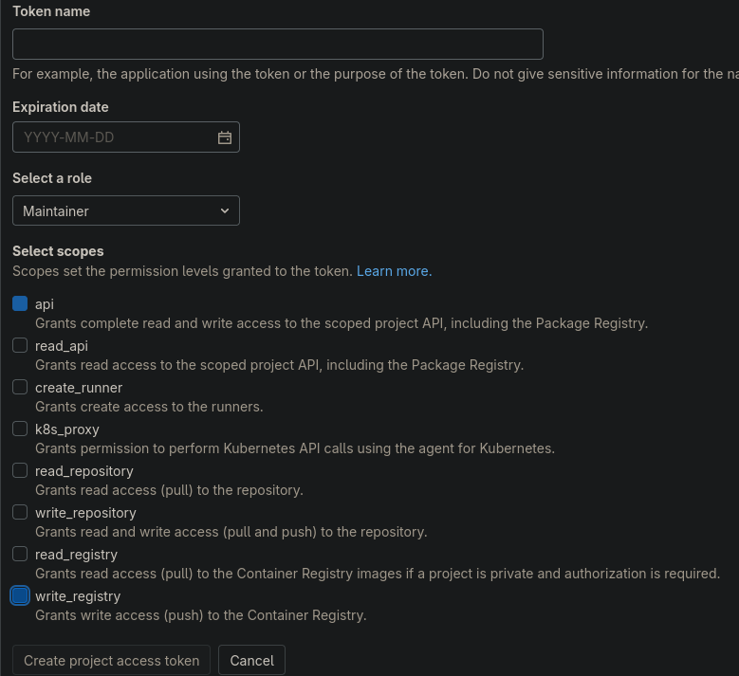Screen dimensions: 739x676
Task: Enable the read_api scope checkbox
Action: coord(20,346)
